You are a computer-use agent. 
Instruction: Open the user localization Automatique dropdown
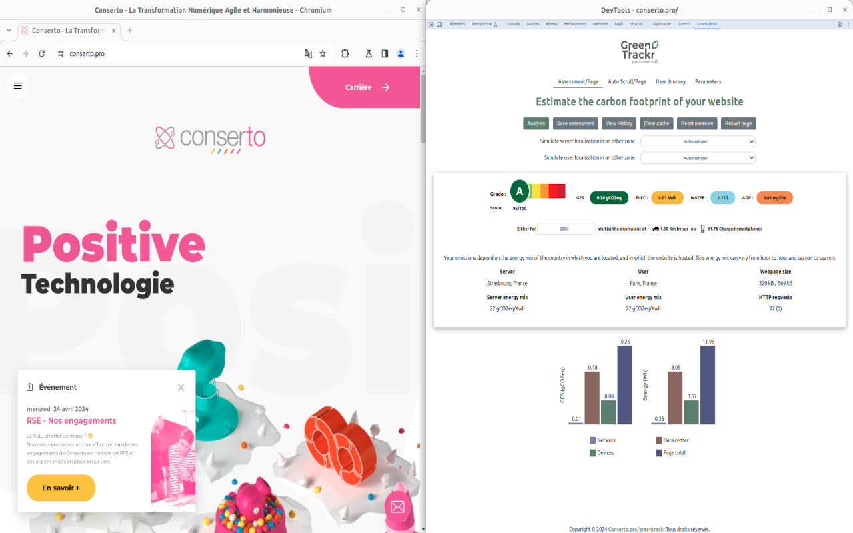click(x=698, y=157)
